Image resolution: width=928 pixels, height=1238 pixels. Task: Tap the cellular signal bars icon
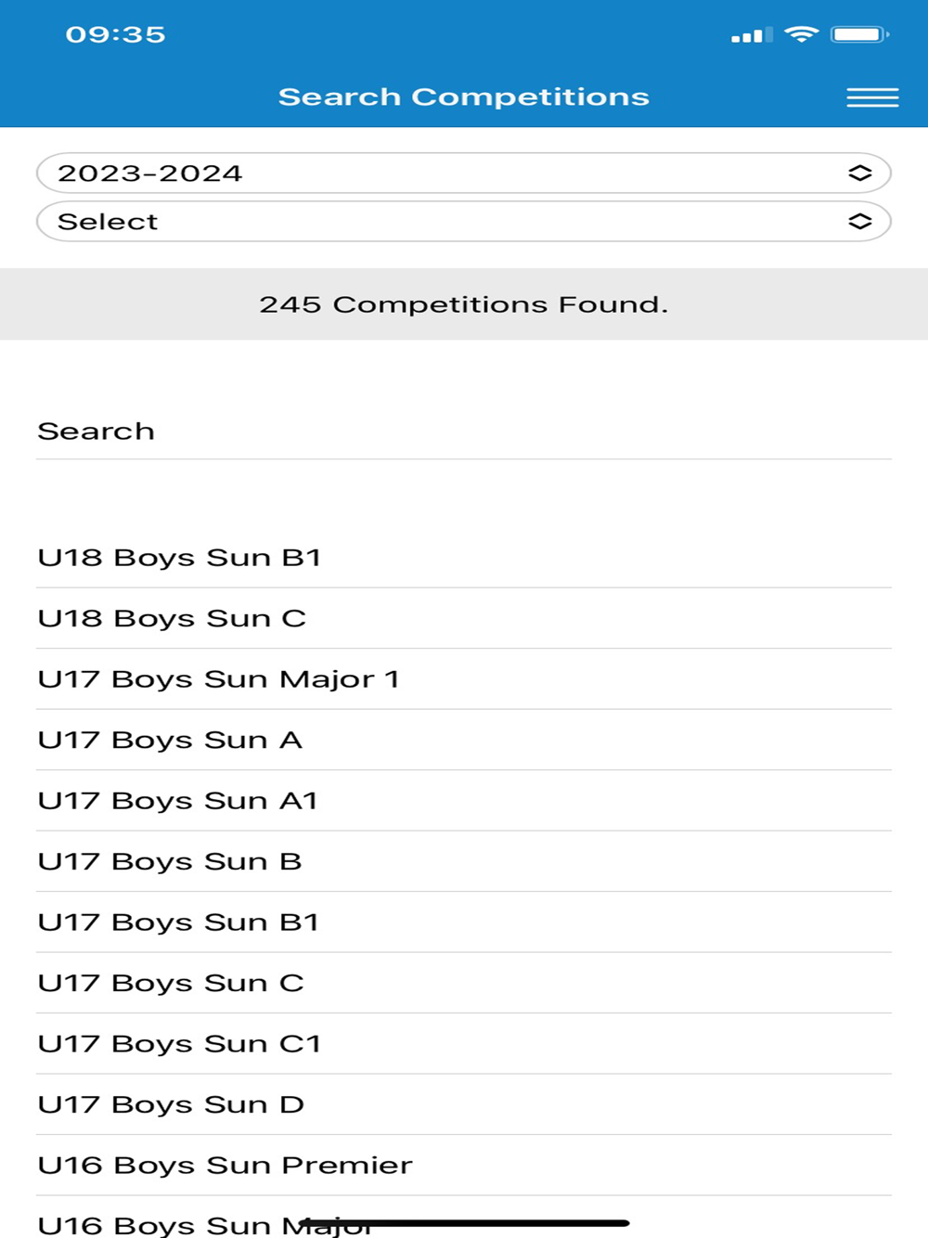(751, 36)
